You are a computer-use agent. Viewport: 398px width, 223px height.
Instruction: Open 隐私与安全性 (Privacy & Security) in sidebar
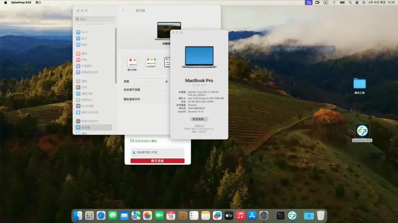click(87, 112)
